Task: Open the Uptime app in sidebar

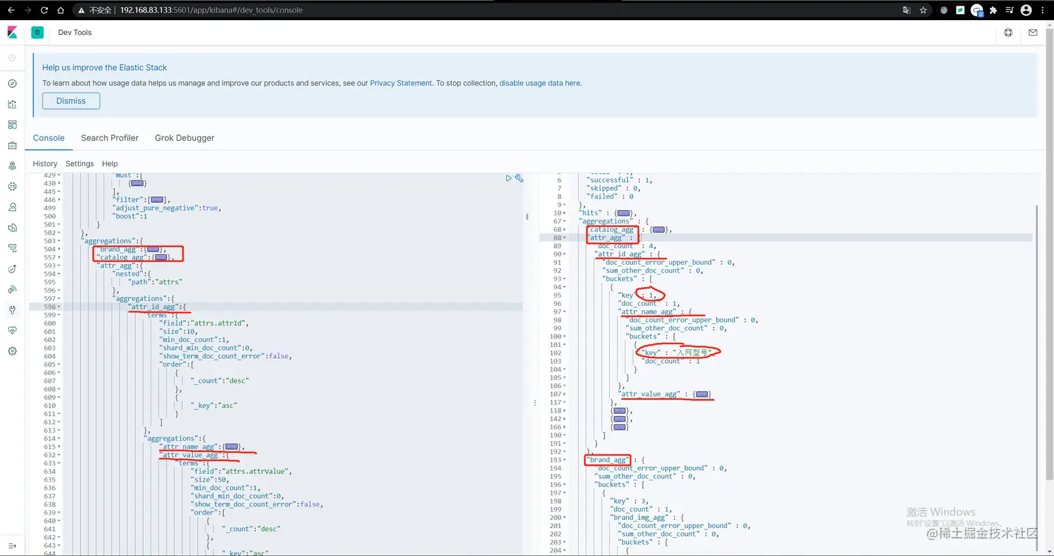Action: click(x=12, y=269)
